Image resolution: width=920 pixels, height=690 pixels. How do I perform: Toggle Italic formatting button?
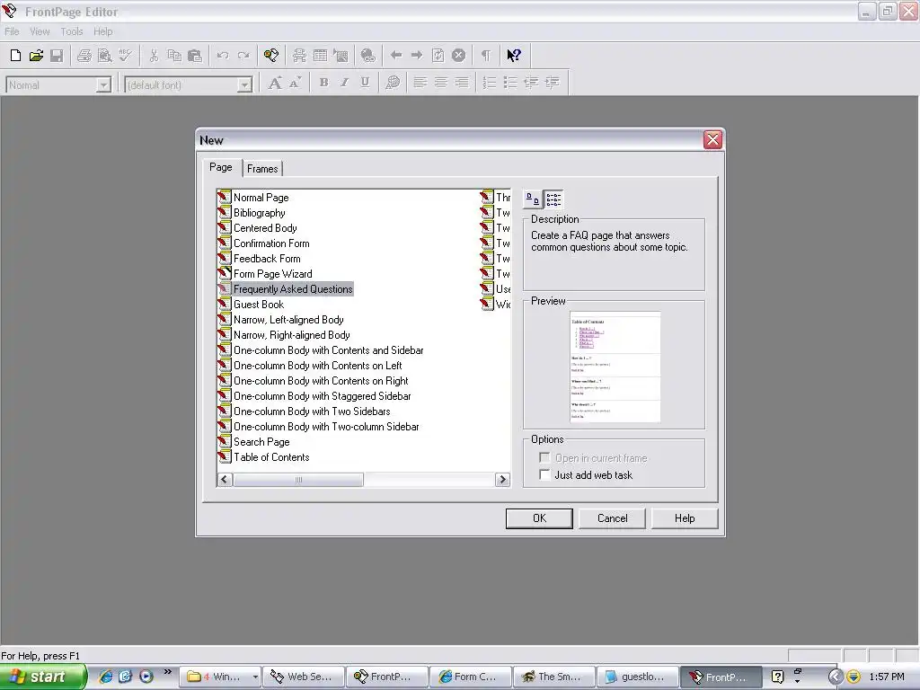pyautogui.click(x=344, y=84)
